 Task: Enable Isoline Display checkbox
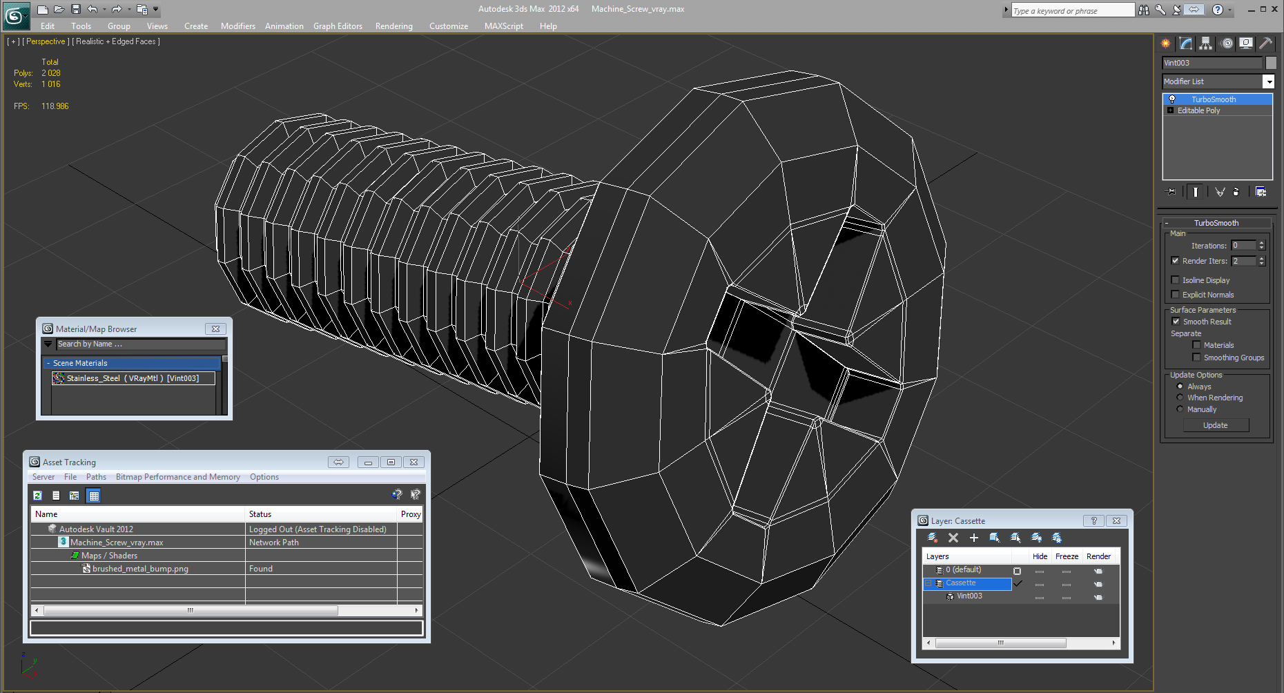[x=1176, y=280]
